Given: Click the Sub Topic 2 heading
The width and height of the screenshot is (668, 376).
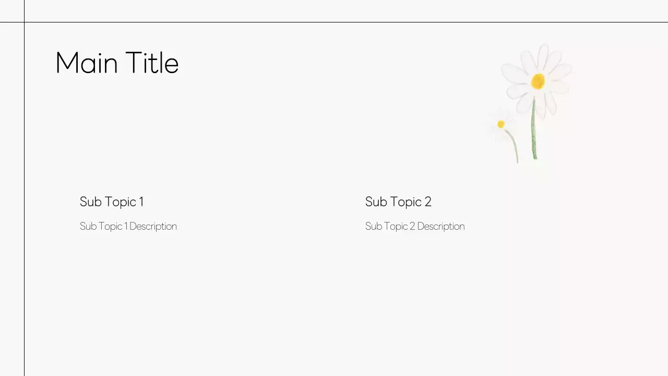Looking at the screenshot, I should [398, 202].
